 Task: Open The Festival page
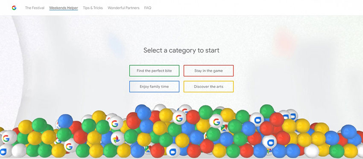[35, 8]
